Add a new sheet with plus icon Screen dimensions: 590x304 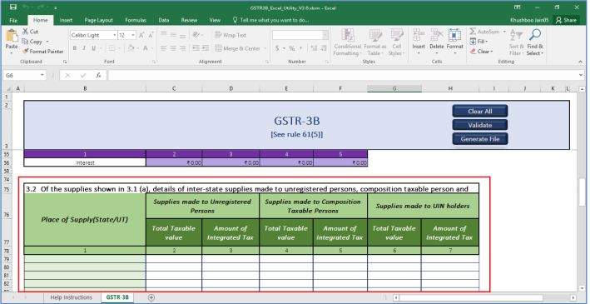point(151,297)
